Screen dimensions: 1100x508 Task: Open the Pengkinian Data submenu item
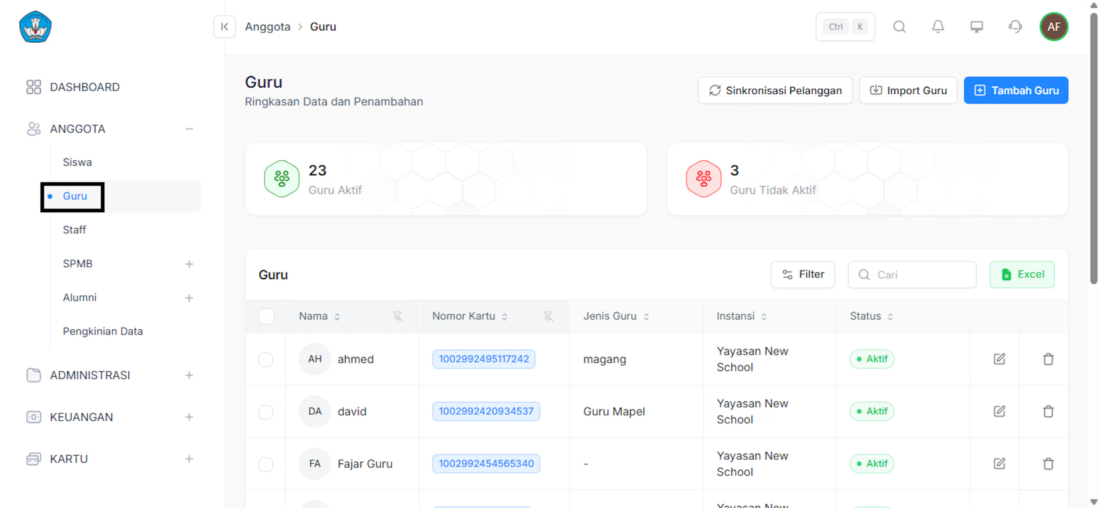coord(103,331)
